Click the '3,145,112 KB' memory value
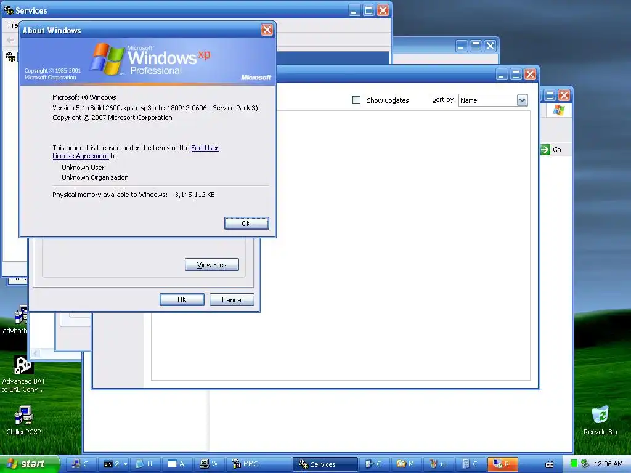Image resolution: width=631 pixels, height=473 pixels. (x=195, y=195)
